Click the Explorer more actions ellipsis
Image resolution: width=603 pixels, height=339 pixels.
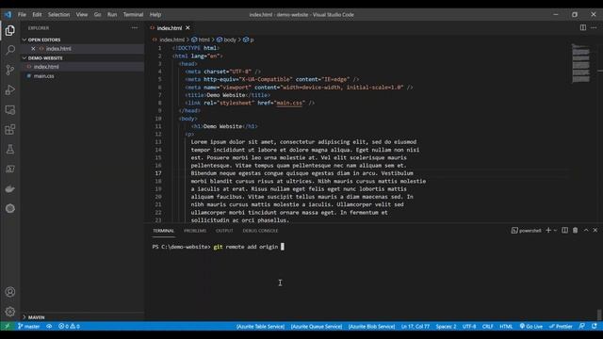134,27
